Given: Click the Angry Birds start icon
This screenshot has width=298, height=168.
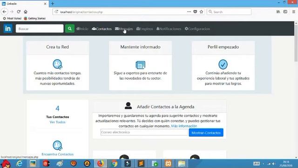Looking at the screenshot, I should pyautogui.click(x=6, y=164).
